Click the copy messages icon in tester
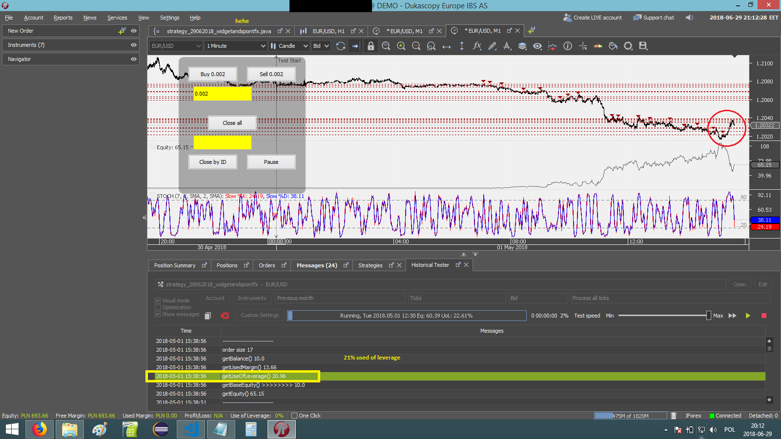The width and height of the screenshot is (781, 439). click(x=207, y=316)
